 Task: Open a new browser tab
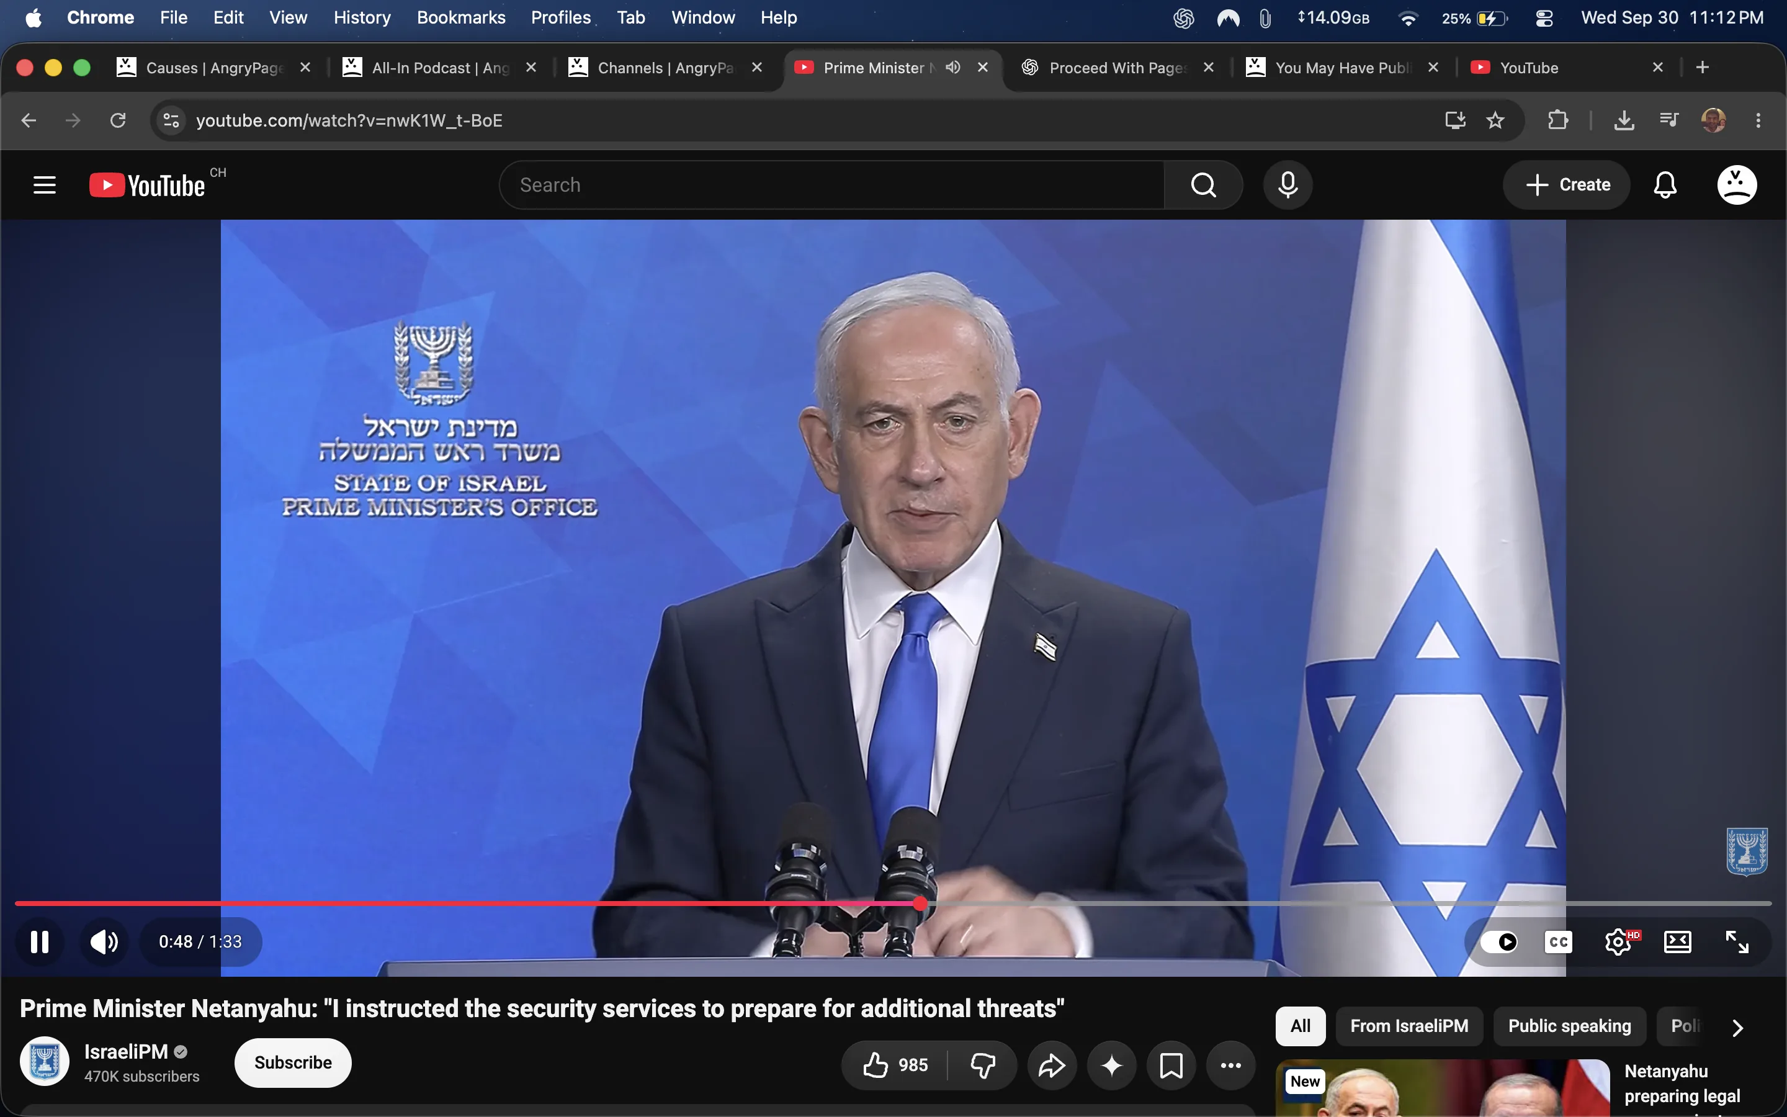(x=1703, y=67)
